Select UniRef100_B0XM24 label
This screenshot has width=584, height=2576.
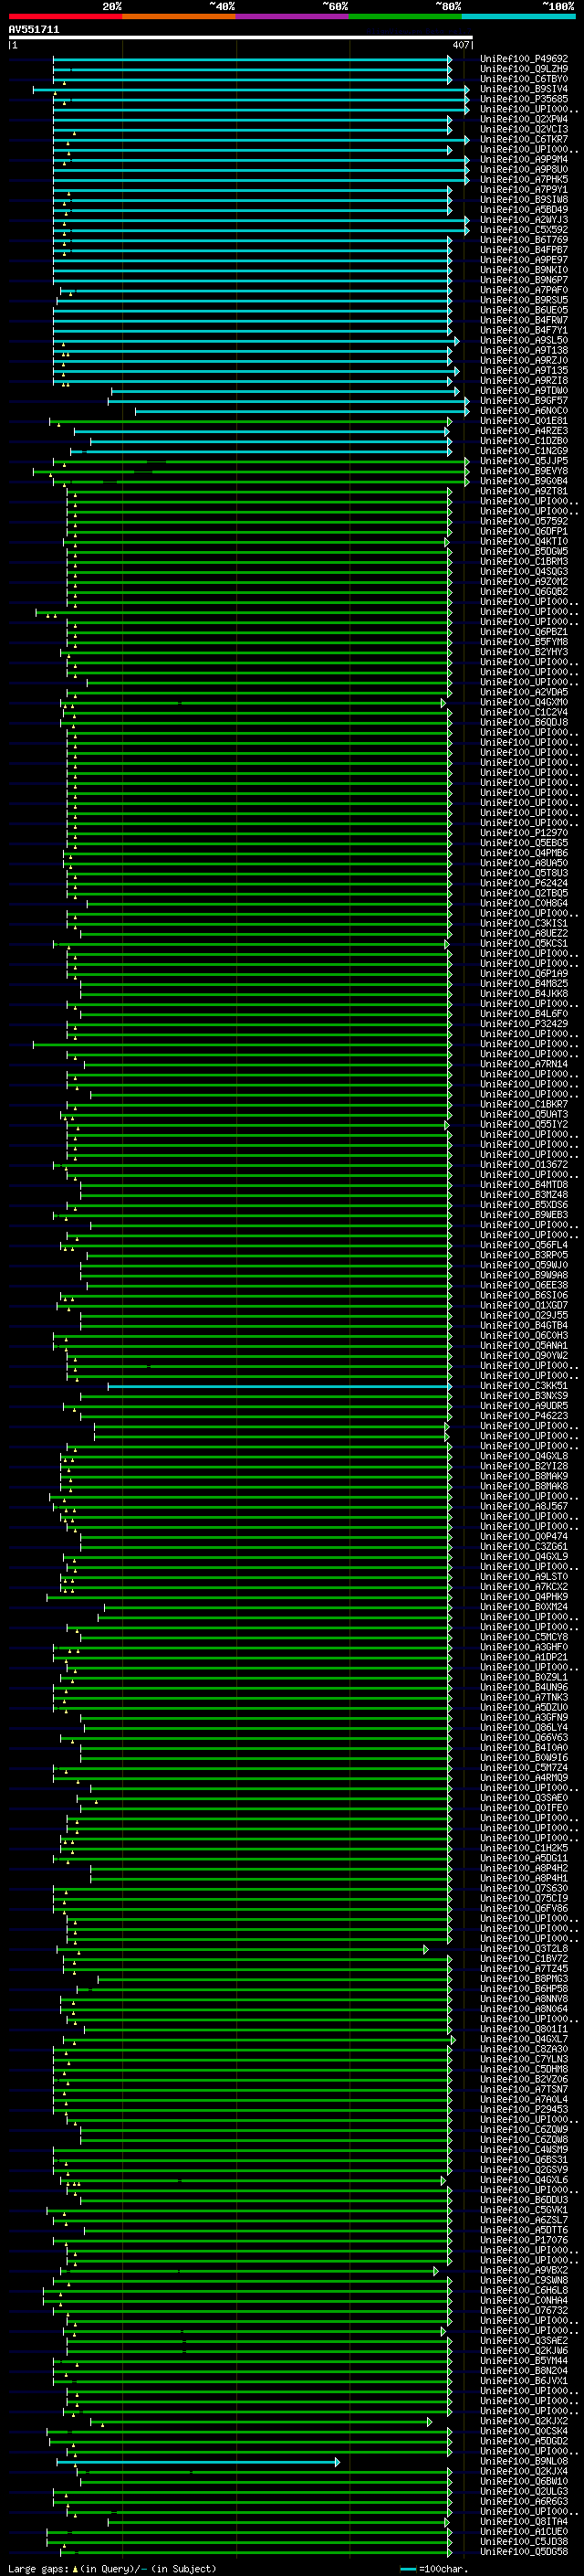[x=524, y=1607]
